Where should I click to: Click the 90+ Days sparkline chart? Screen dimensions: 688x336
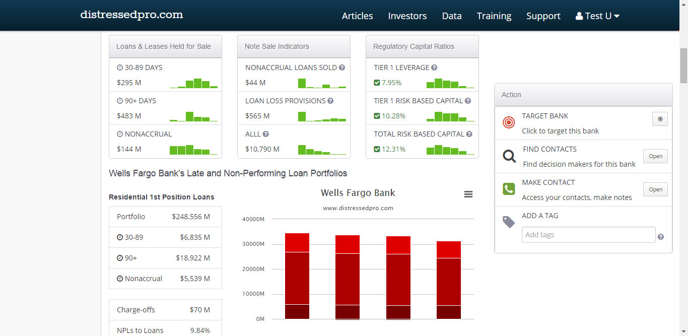(x=194, y=116)
